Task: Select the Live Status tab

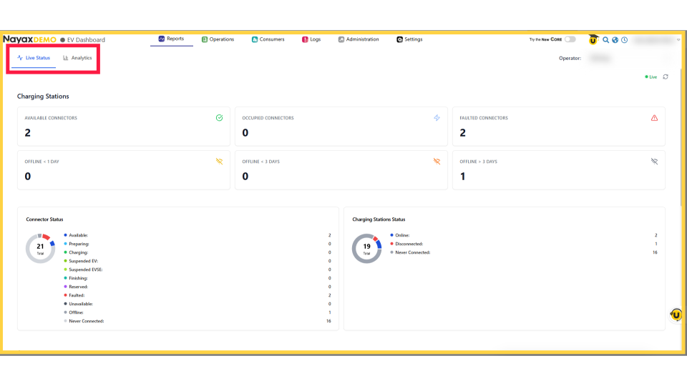Action: [34, 58]
